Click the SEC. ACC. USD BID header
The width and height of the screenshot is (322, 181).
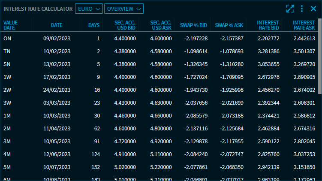click(125, 25)
